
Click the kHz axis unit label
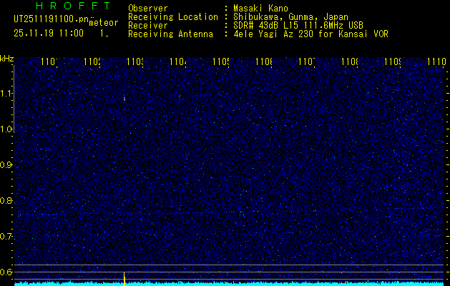(x=6, y=58)
